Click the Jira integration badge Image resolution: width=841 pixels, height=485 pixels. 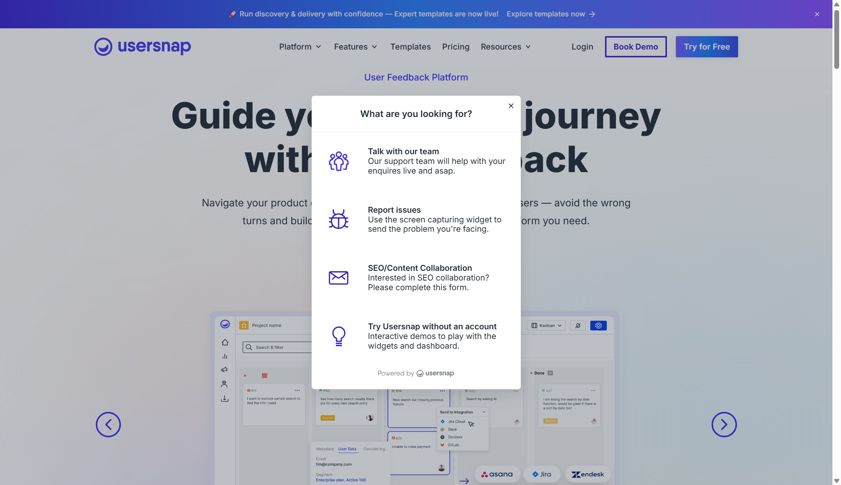(542, 474)
